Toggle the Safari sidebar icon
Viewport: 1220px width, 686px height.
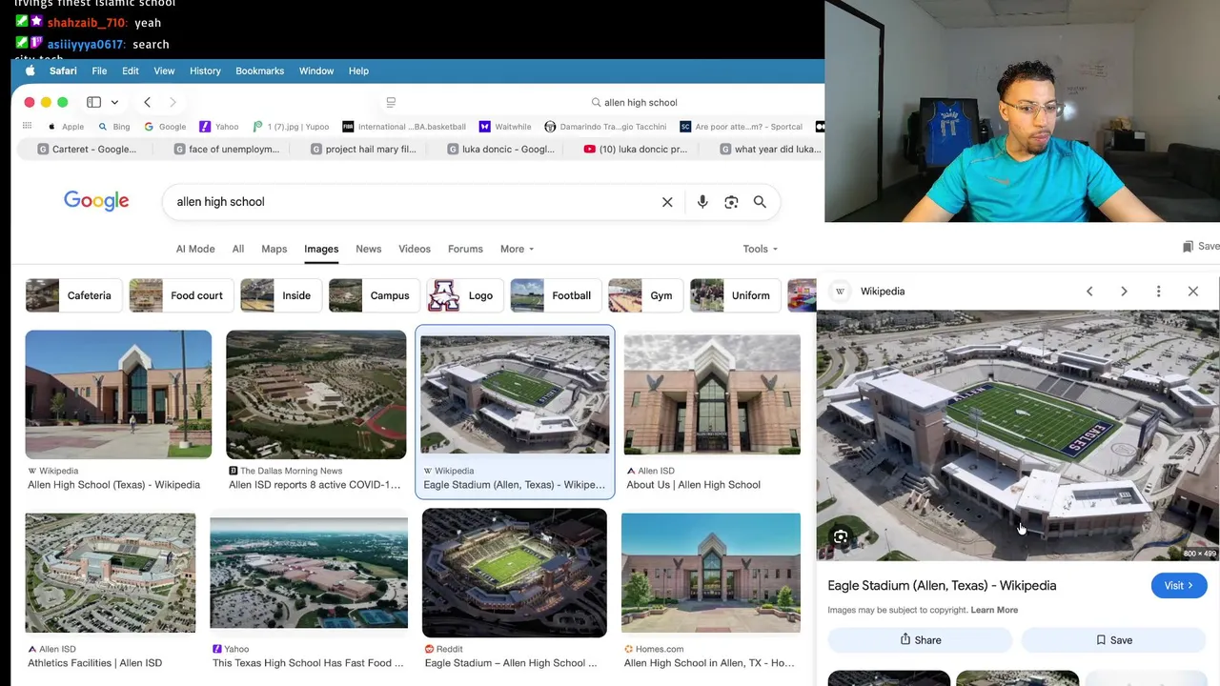pos(94,102)
